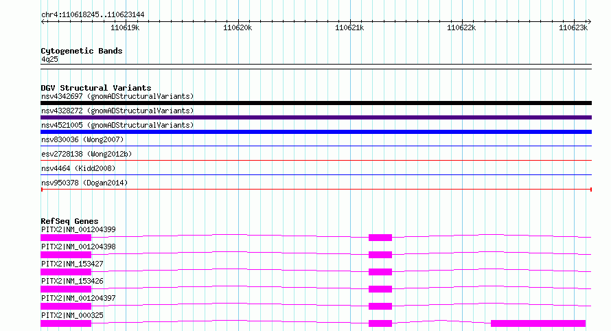The width and height of the screenshot is (611, 331).
Task: Click the wide first exon of NM_001204398
Action: tap(66, 255)
